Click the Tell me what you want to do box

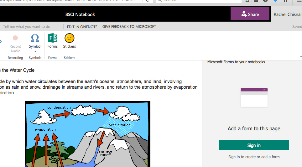click(27, 27)
